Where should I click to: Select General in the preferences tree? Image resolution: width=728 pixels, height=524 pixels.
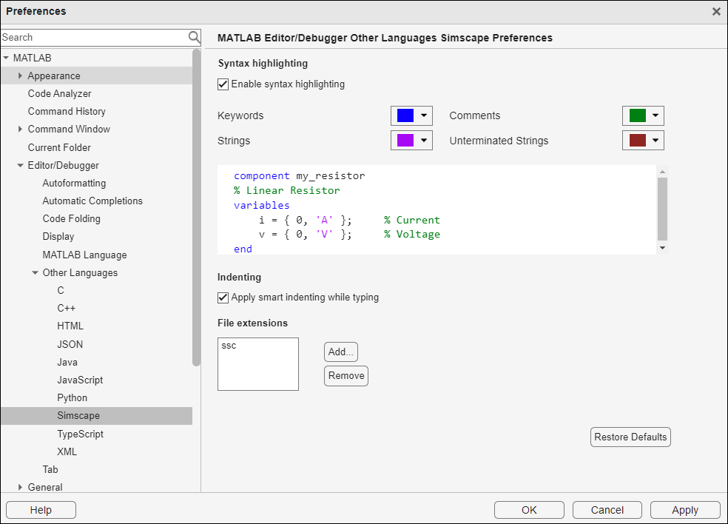coord(45,487)
